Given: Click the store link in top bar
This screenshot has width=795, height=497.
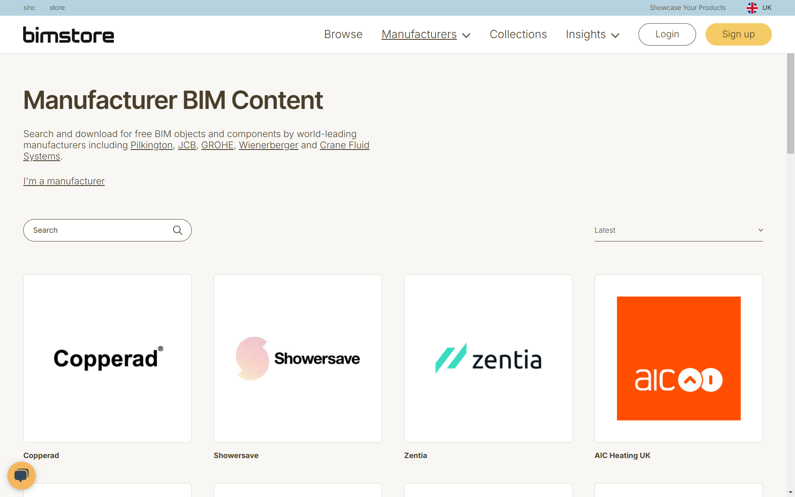Looking at the screenshot, I should 57,8.
